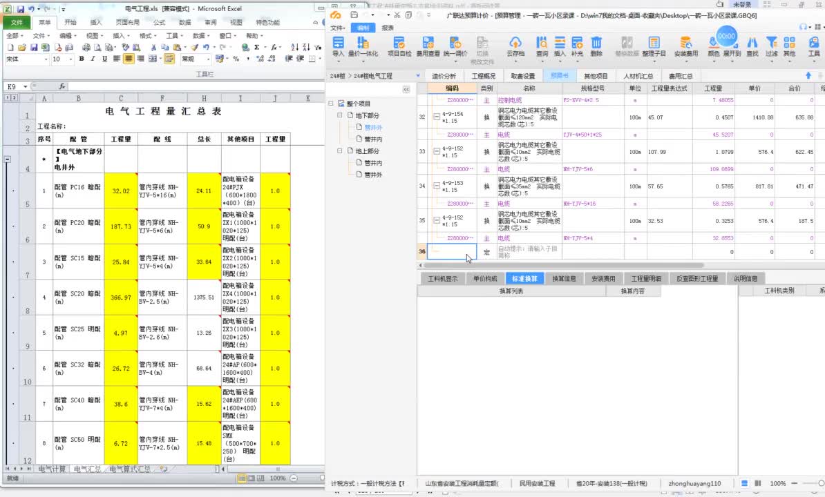Click Excel sort ascending A-Z icon
The height and width of the screenshot is (497, 825).
[294, 47]
